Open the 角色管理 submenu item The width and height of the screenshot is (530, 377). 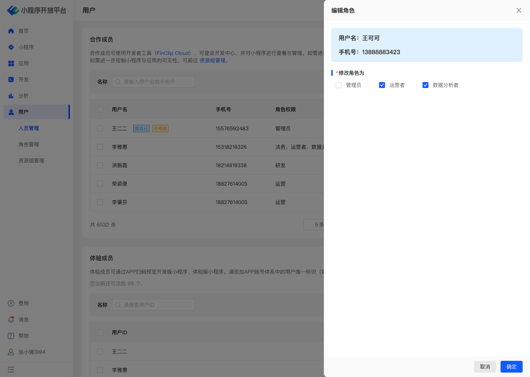click(x=29, y=145)
